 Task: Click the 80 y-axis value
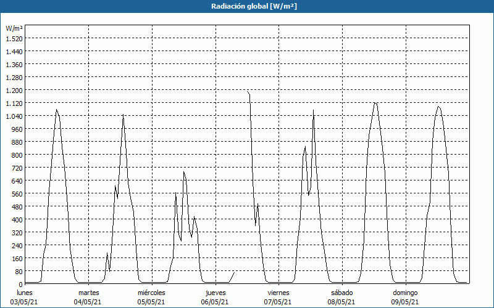19,272
